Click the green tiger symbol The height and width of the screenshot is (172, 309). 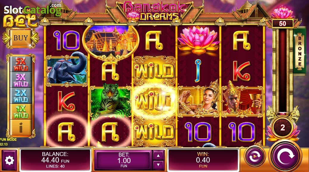click(111, 102)
